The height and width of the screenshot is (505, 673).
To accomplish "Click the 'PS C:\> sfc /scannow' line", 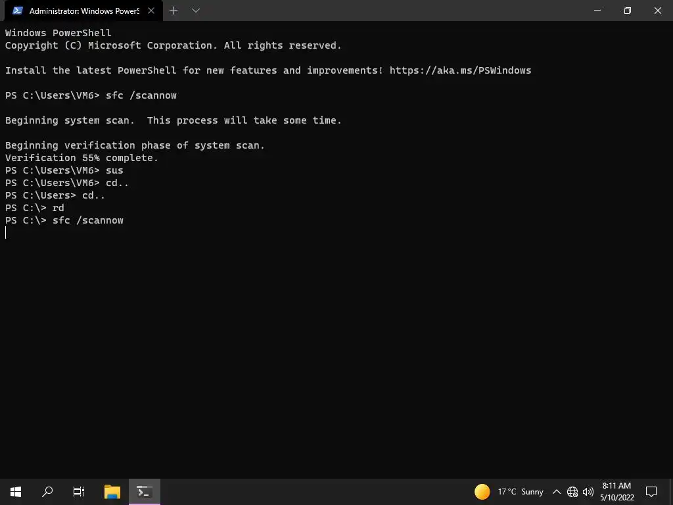I will point(64,220).
